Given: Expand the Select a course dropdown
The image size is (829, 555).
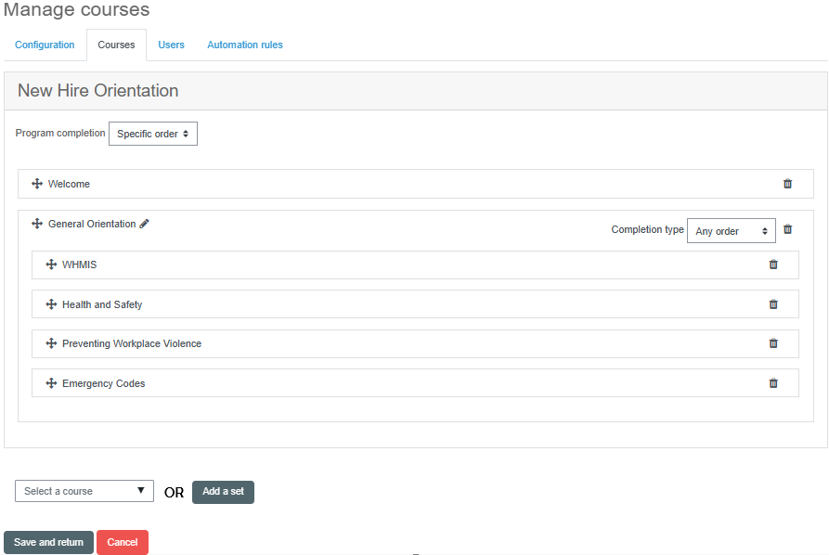Looking at the screenshot, I should [84, 491].
